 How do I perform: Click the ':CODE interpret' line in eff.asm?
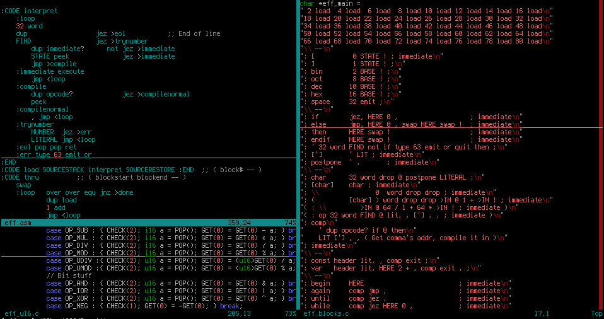point(29,11)
